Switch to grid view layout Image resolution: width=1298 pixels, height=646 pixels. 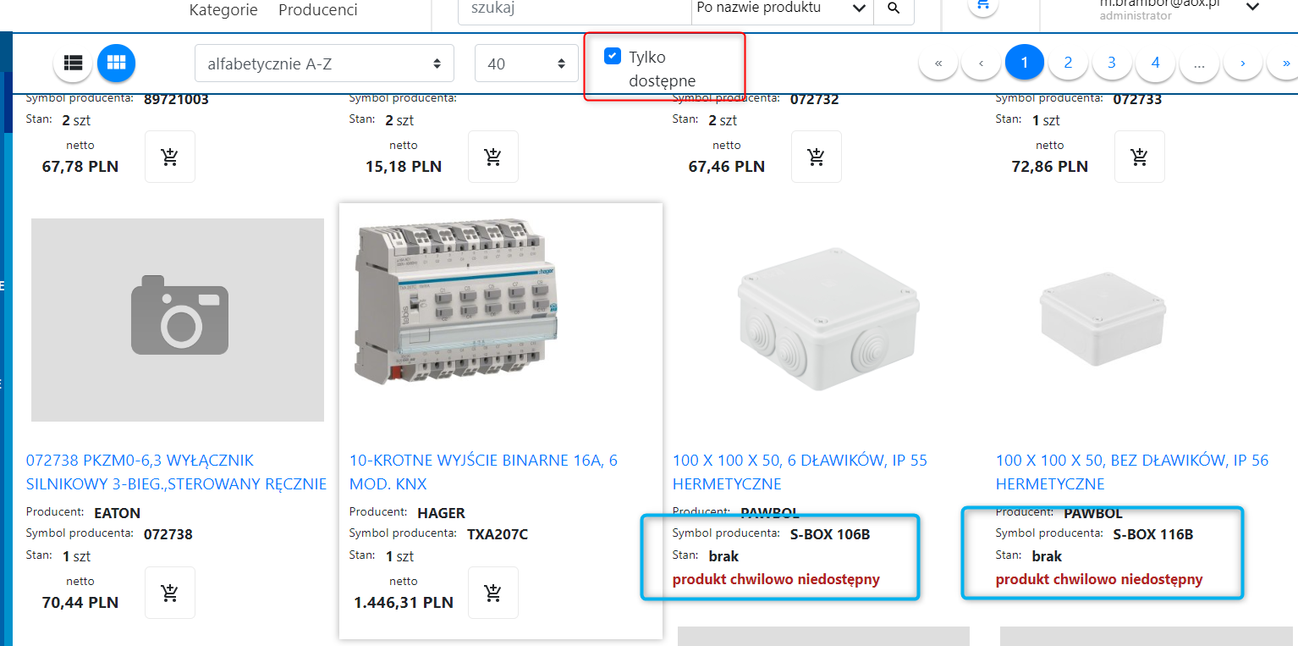pos(116,63)
